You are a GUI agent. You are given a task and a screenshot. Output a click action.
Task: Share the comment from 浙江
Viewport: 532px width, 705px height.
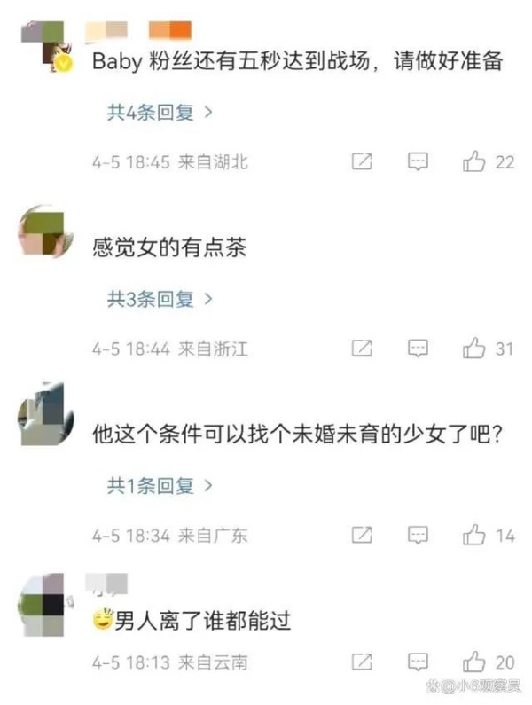coord(362,348)
